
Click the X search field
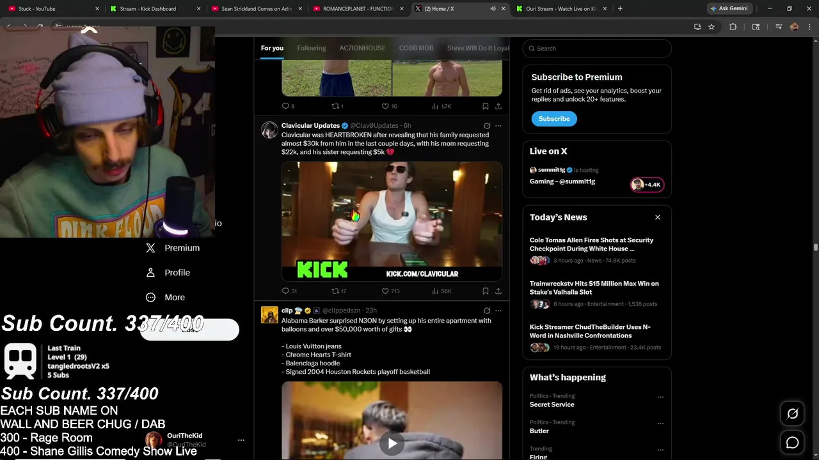(597, 49)
